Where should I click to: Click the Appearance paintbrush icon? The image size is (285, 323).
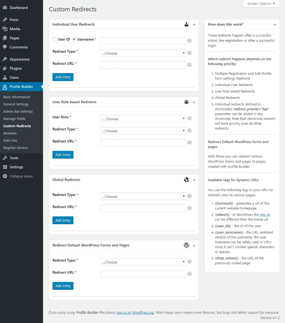coord(5,59)
